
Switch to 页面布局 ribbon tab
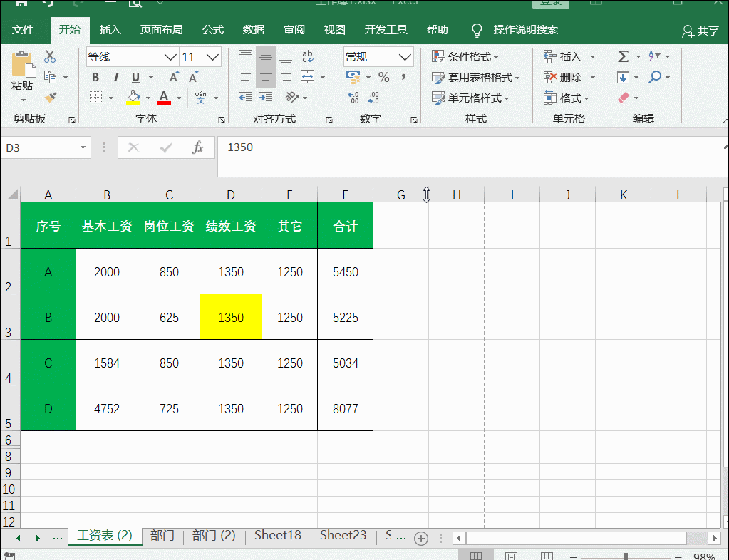click(161, 30)
